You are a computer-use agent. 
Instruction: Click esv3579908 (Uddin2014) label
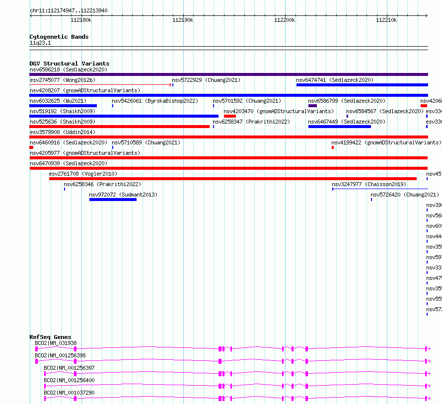(63, 132)
